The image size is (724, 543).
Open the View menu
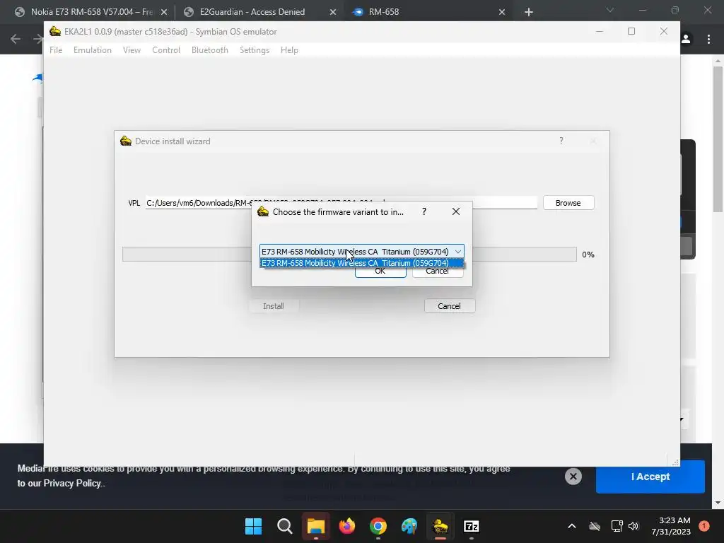point(132,50)
